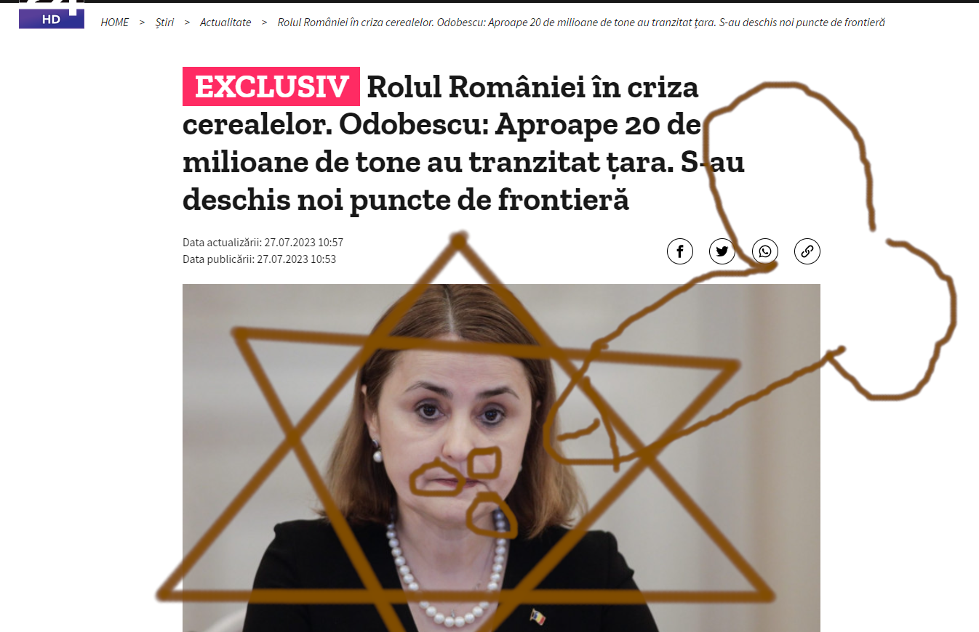This screenshot has width=979, height=632.
Task: Click the headline line 'deschis noi puncte de frontieră'
Action: click(x=405, y=200)
